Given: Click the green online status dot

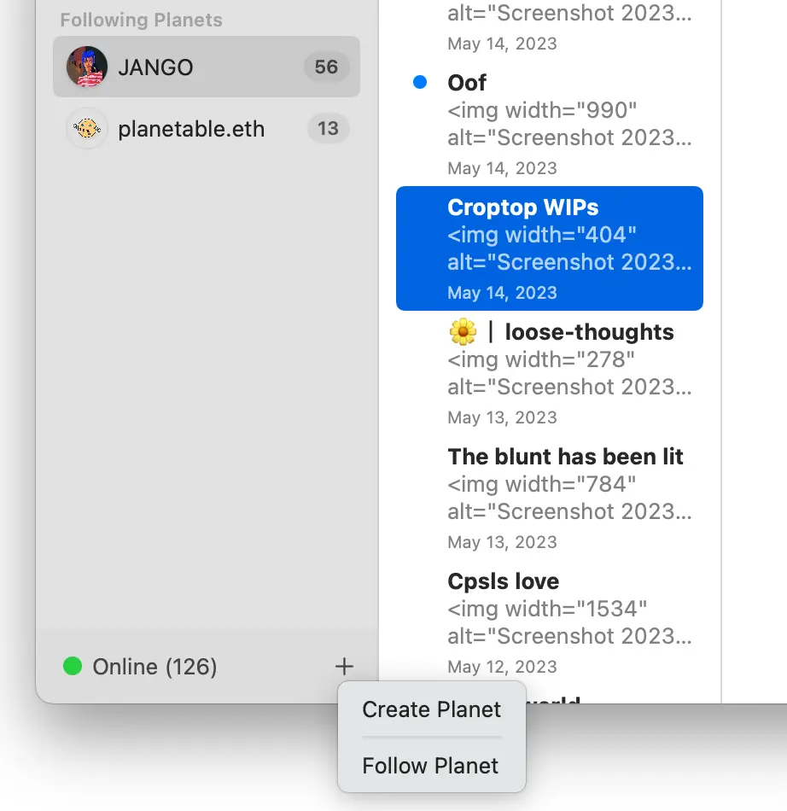Looking at the screenshot, I should tap(73, 666).
